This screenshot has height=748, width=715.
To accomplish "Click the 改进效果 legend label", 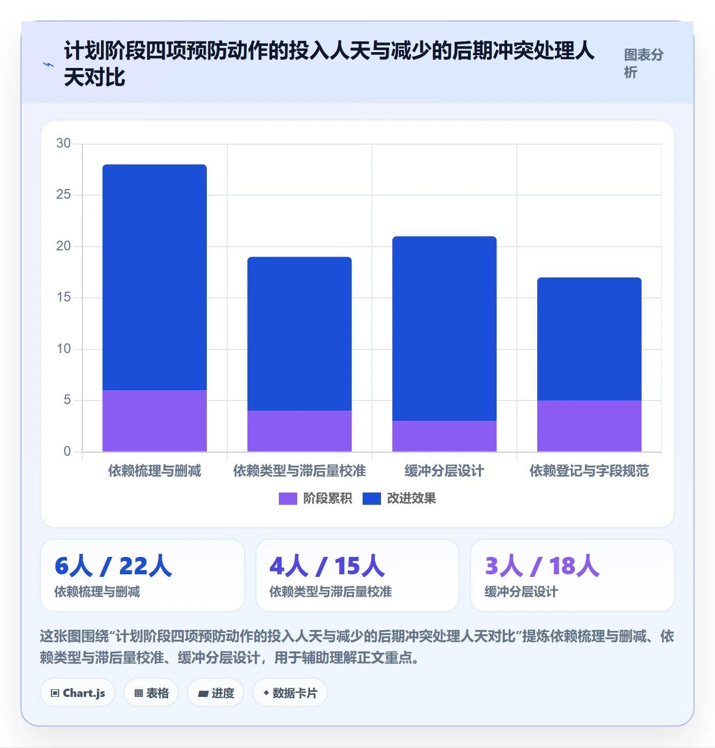I will [411, 499].
